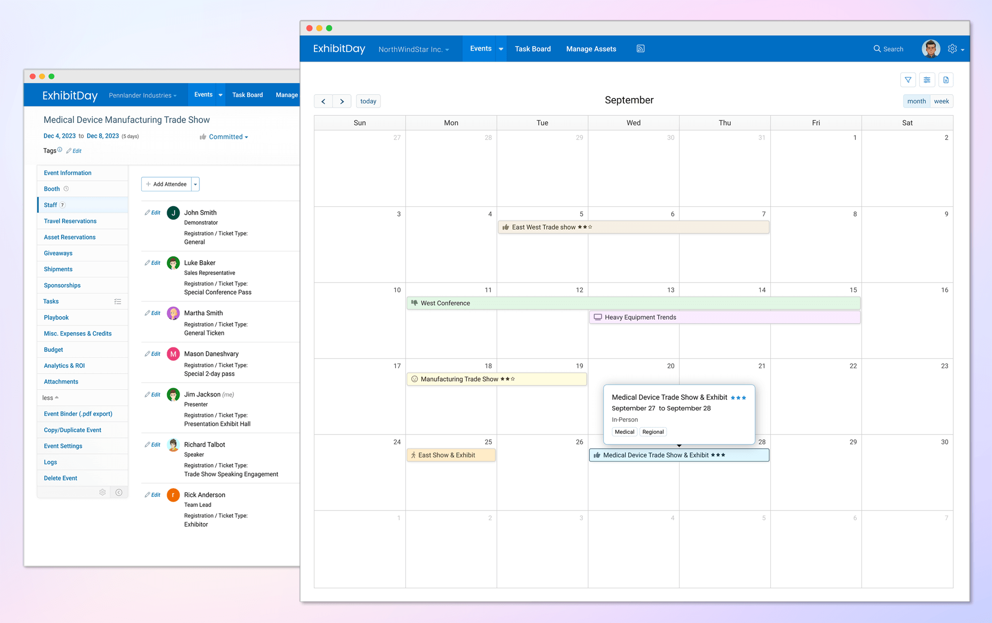Open Event Binder (.pdf export) link
This screenshot has width=992, height=623.
[x=78, y=414]
